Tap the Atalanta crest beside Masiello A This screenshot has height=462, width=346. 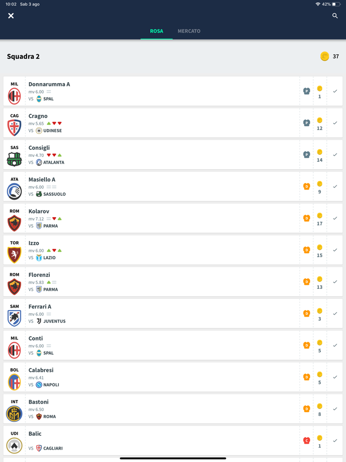(x=14, y=191)
